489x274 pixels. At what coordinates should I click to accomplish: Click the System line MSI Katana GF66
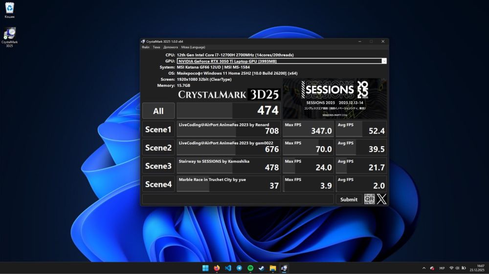click(213, 67)
